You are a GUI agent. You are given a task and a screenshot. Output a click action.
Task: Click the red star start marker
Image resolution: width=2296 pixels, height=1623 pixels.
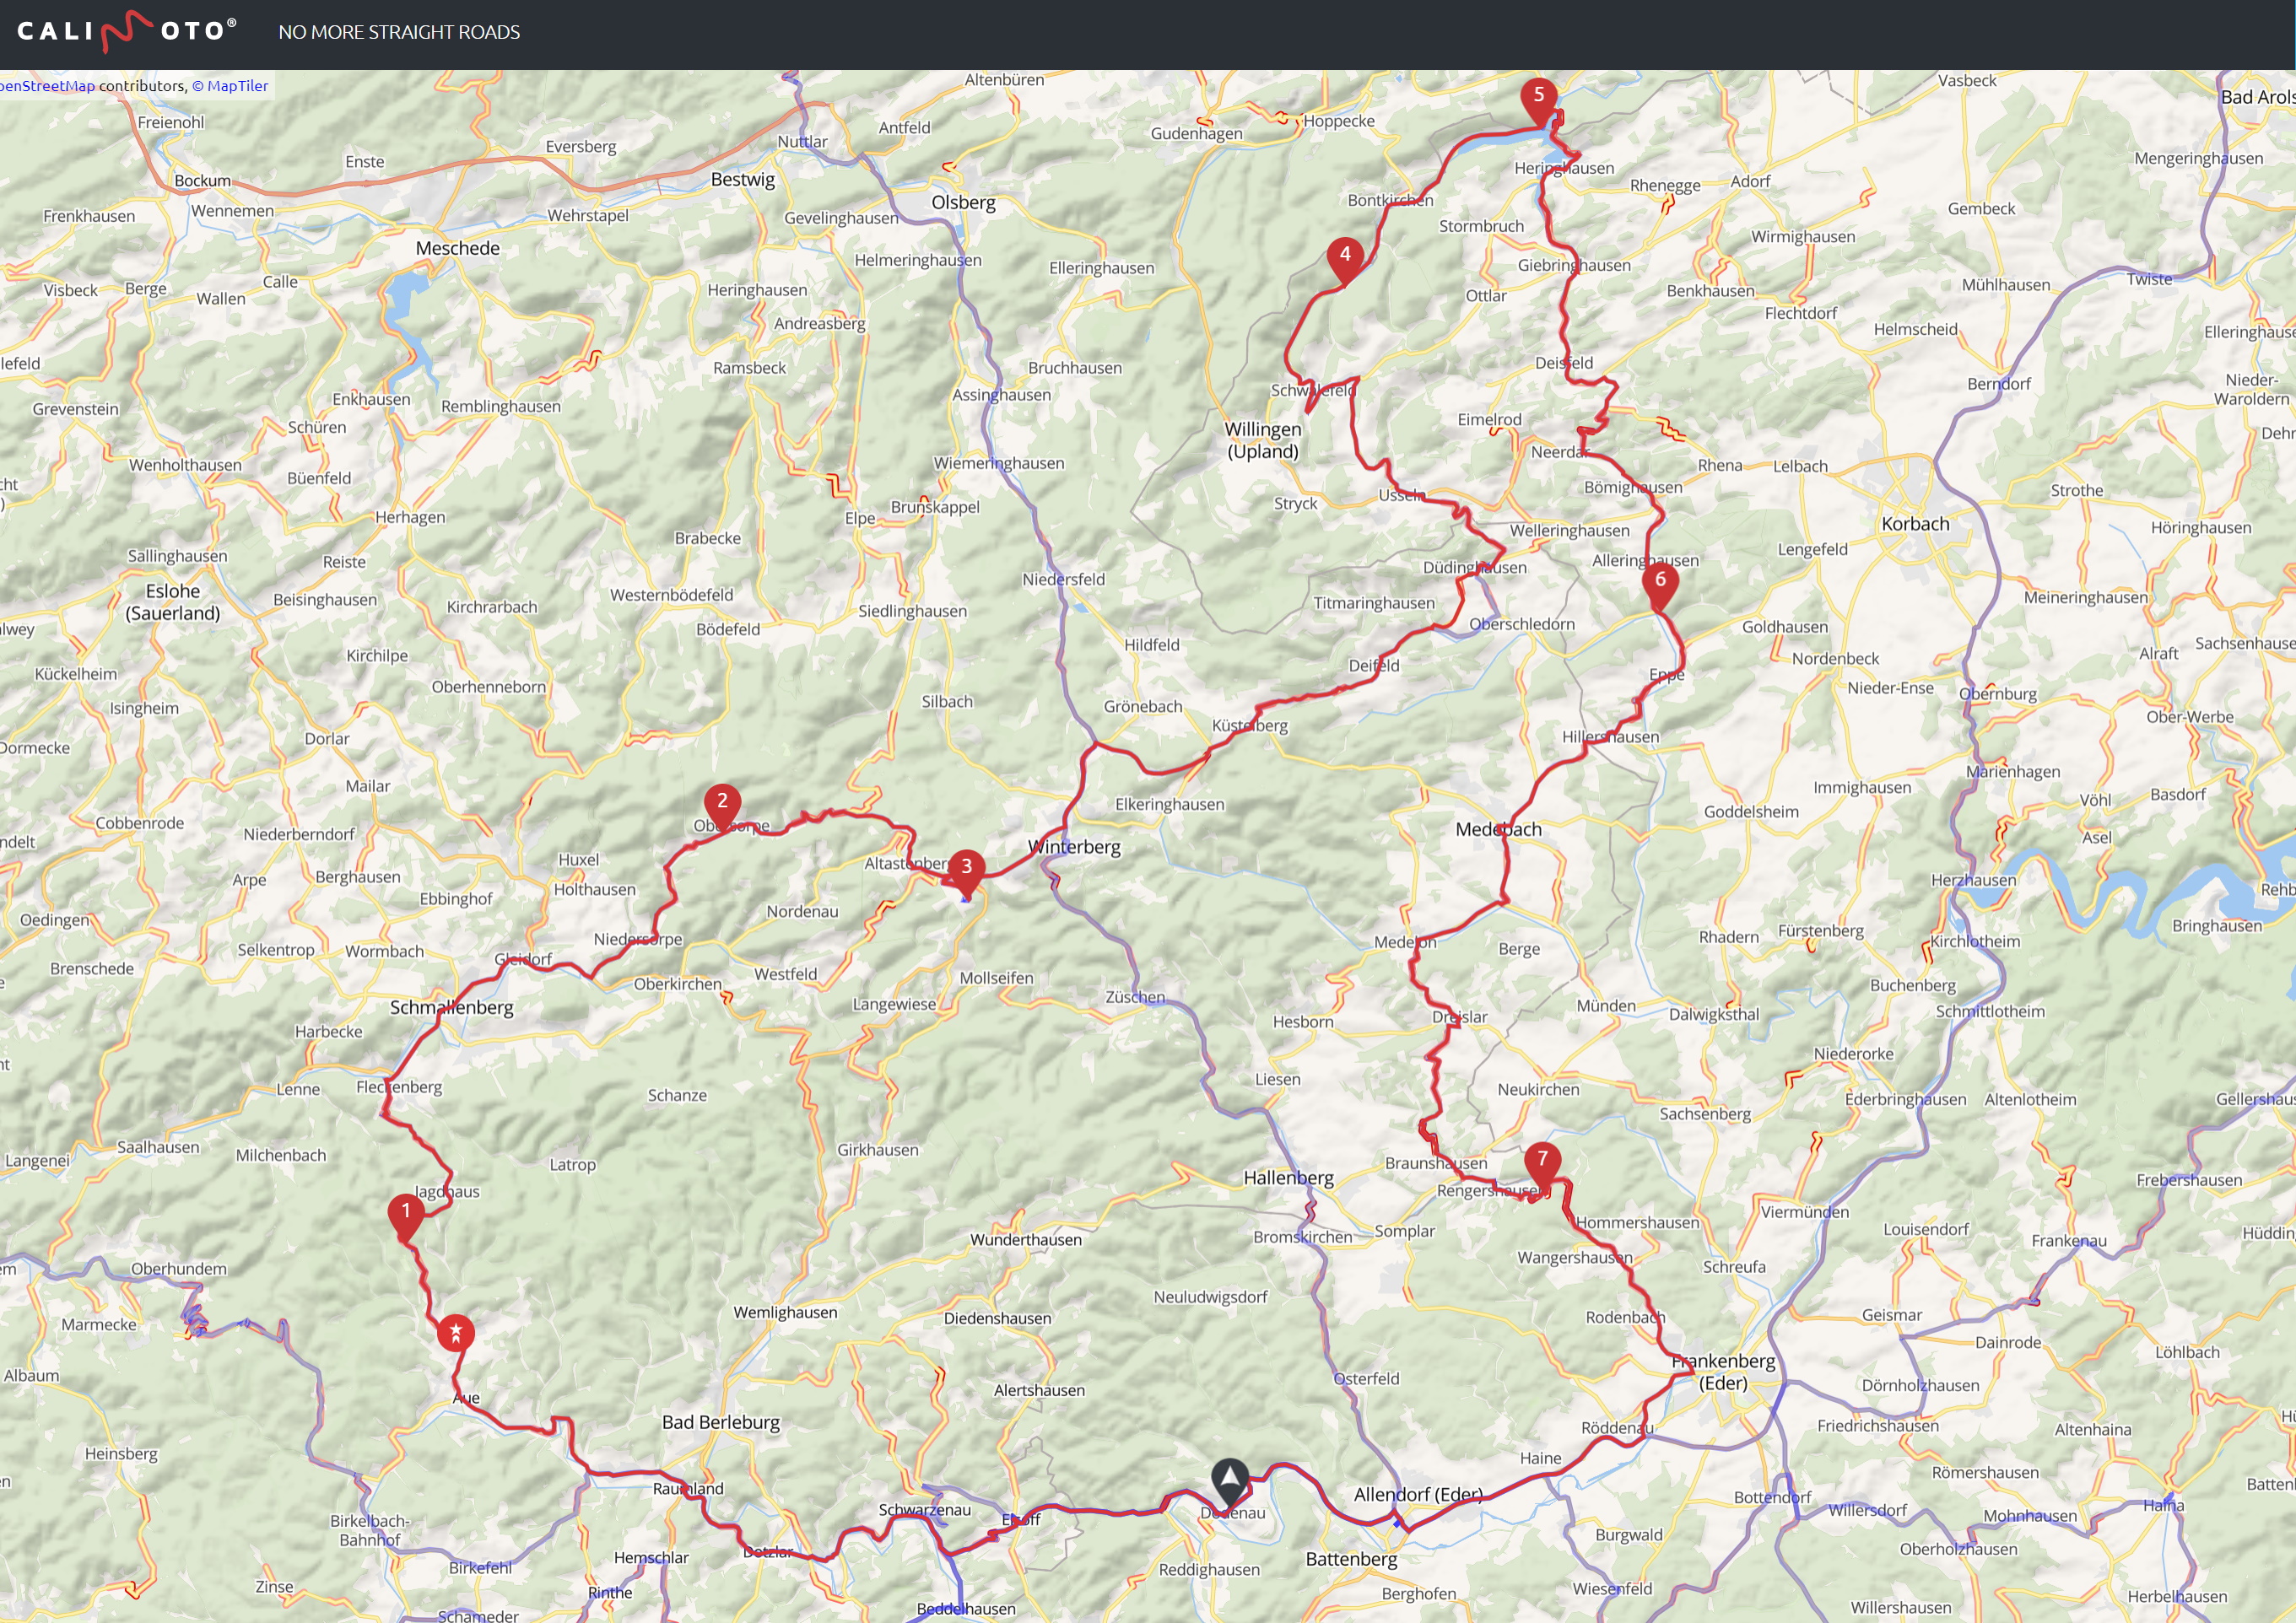point(456,1333)
